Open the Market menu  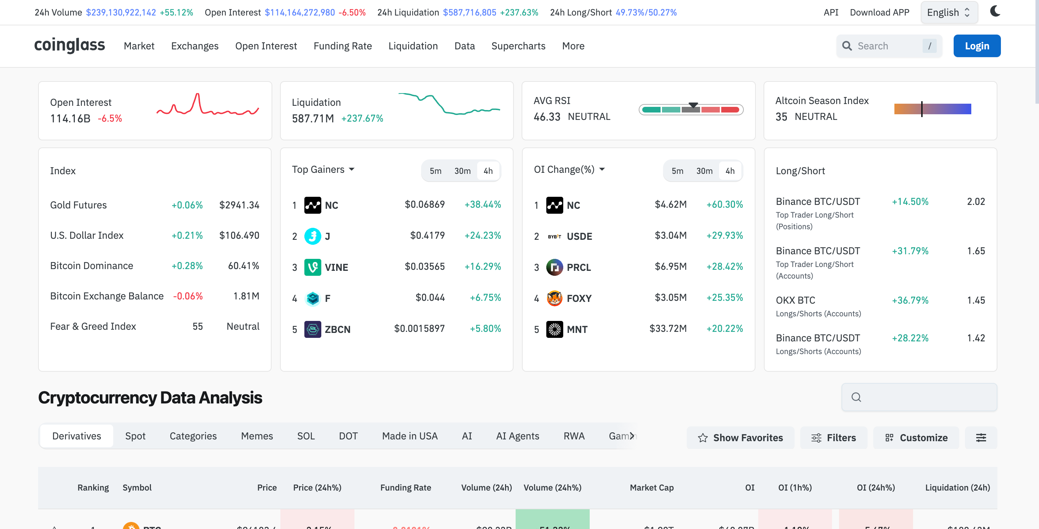[x=139, y=46]
